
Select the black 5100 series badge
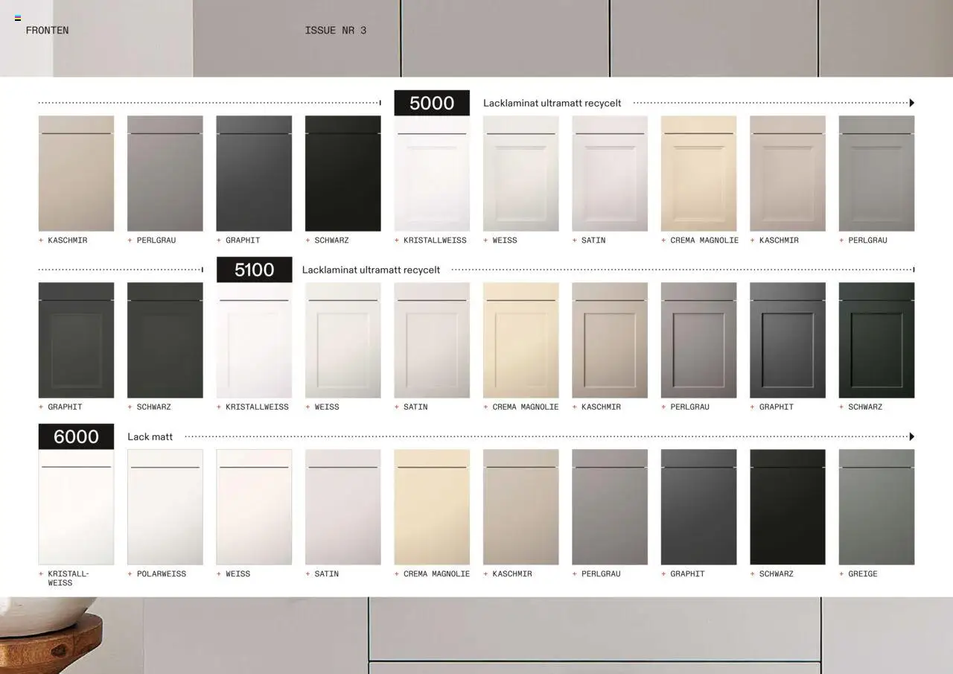[254, 270]
